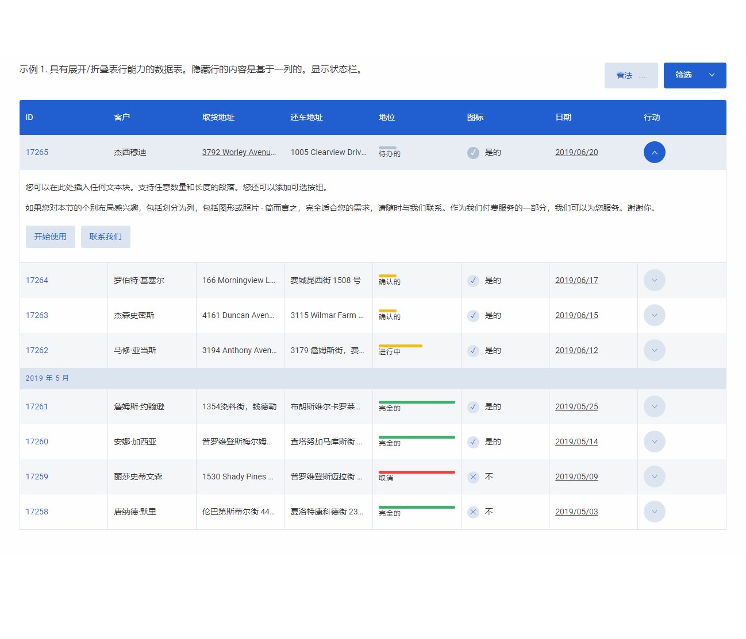The image size is (746, 639).
Task: Click the date 2019/05/25
Action: (576, 406)
